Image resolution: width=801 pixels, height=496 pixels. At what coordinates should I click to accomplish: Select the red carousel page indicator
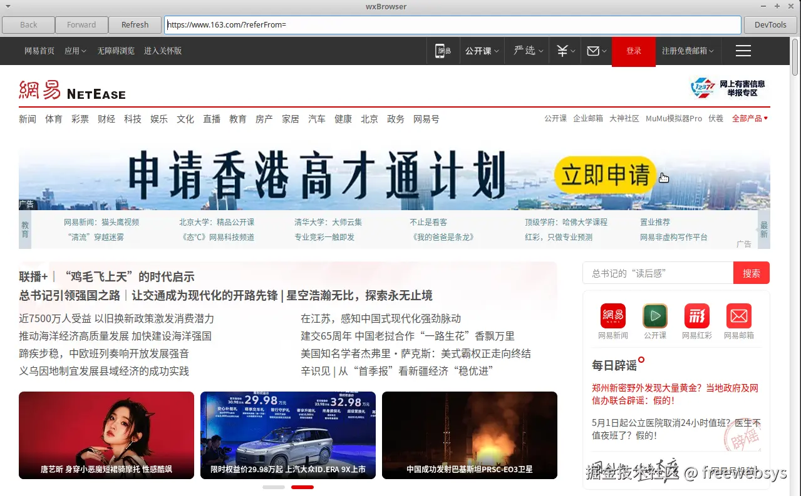[302, 487]
